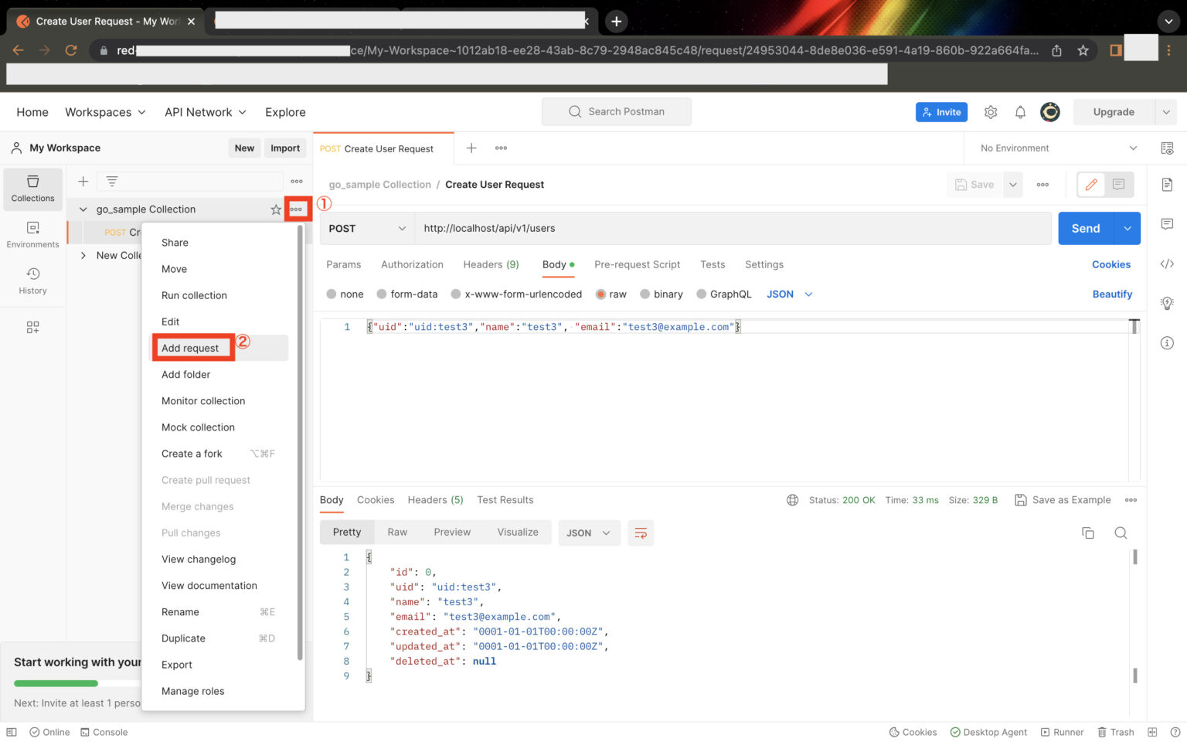Image resolution: width=1187 pixels, height=742 pixels.
Task: Open the notifications bell
Action: coord(1020,111)
